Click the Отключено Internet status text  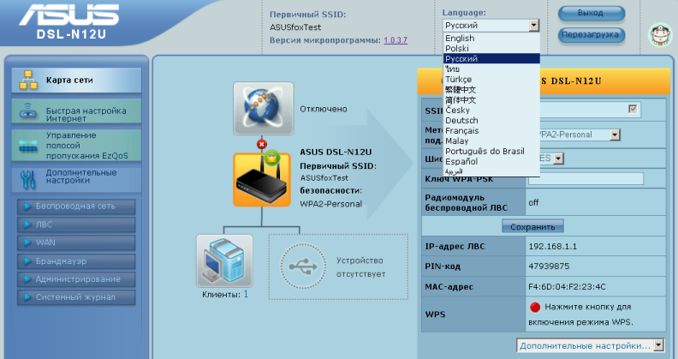click(324, 109)
